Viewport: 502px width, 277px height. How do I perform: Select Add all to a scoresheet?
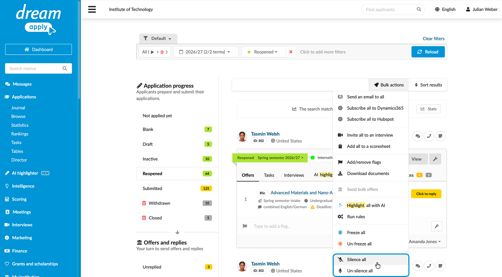coord(371,146)
